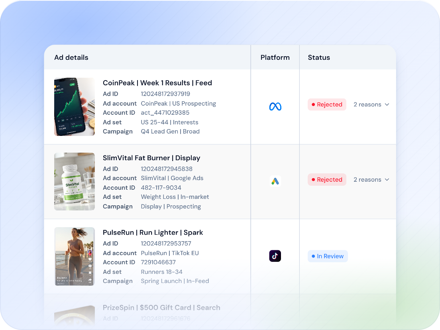Click the Google Ads icon in SlimVital row
Screen dimensions: 440x330
click(275, 181)
